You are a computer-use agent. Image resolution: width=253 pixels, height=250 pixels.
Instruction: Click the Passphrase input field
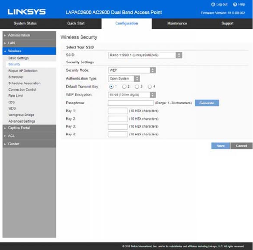[130, 103]
